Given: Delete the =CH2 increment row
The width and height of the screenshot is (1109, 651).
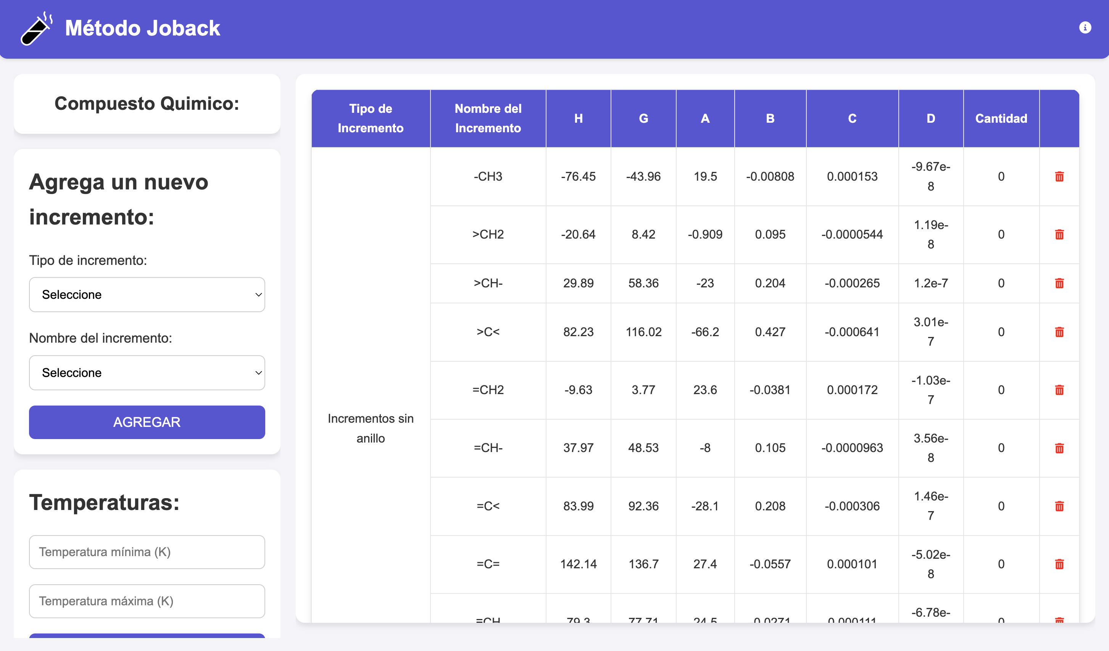Looking at the screenshot, I should click(x=1059, y=390).
